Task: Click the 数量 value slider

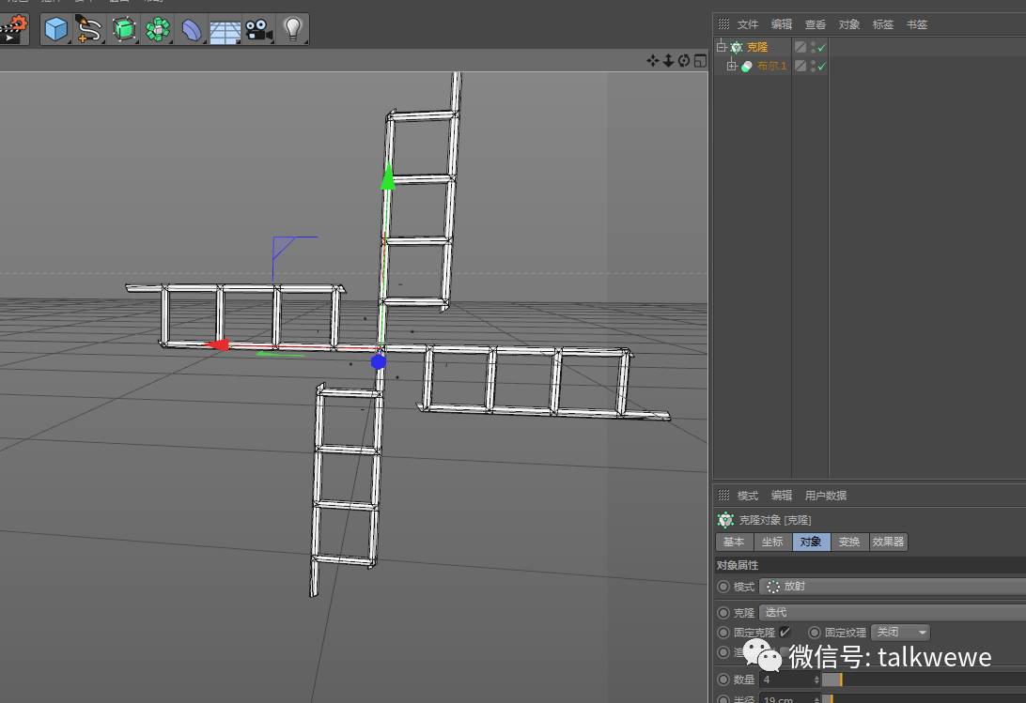Action: pos(924,680)
